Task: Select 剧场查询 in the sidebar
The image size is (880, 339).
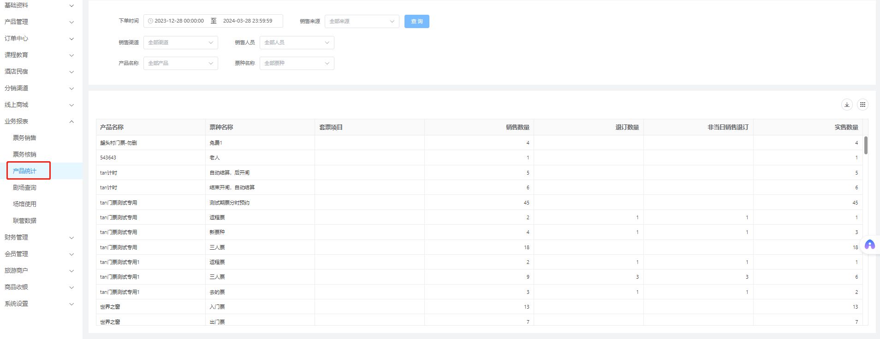Action: 24,187
